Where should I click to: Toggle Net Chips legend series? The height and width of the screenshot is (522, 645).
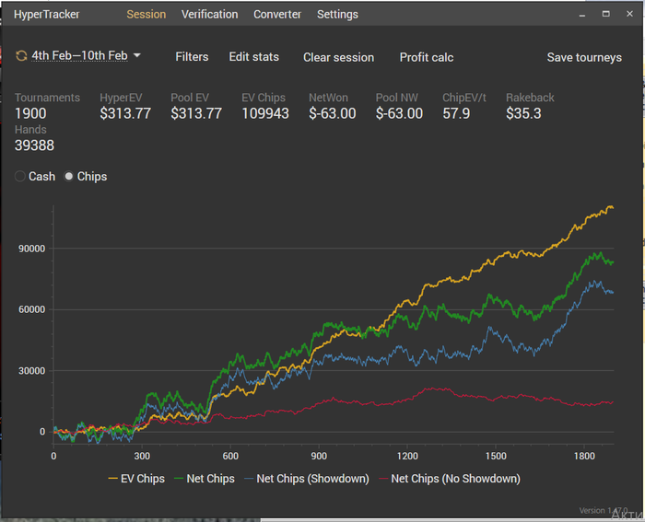[206, 479]
